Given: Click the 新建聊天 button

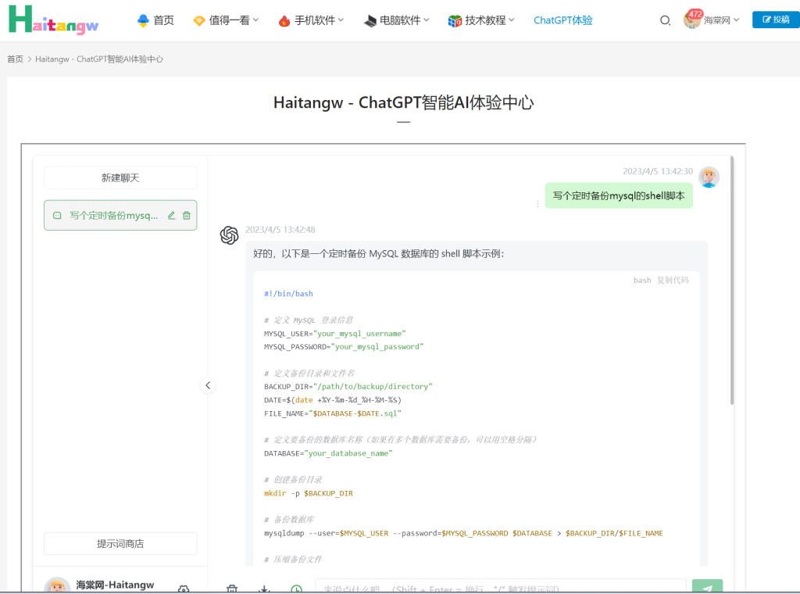Looking at the screenshot, I should (120, 178).
